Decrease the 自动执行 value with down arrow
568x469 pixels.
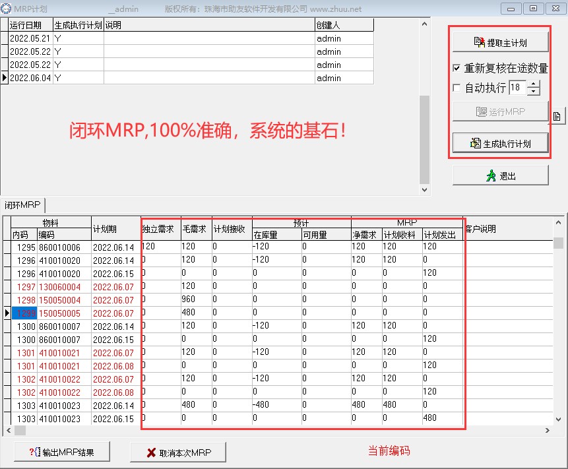click(x=533, y=91)
